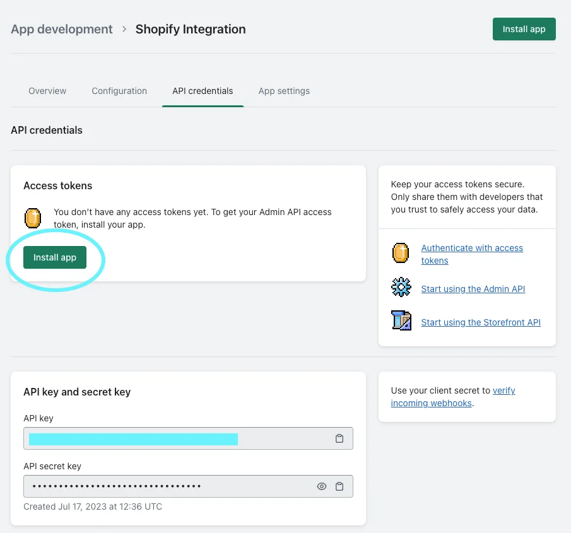
Task: Click the storefront icon beside Storefront API link
Action: pyautogui.click(x=401, y=320)
